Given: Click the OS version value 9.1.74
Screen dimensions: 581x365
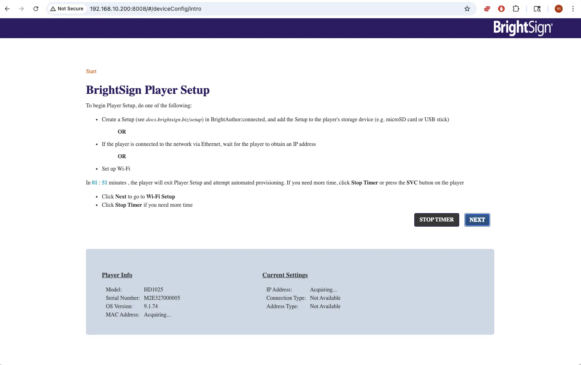Looking at the screenshot, I should point(151,307).
